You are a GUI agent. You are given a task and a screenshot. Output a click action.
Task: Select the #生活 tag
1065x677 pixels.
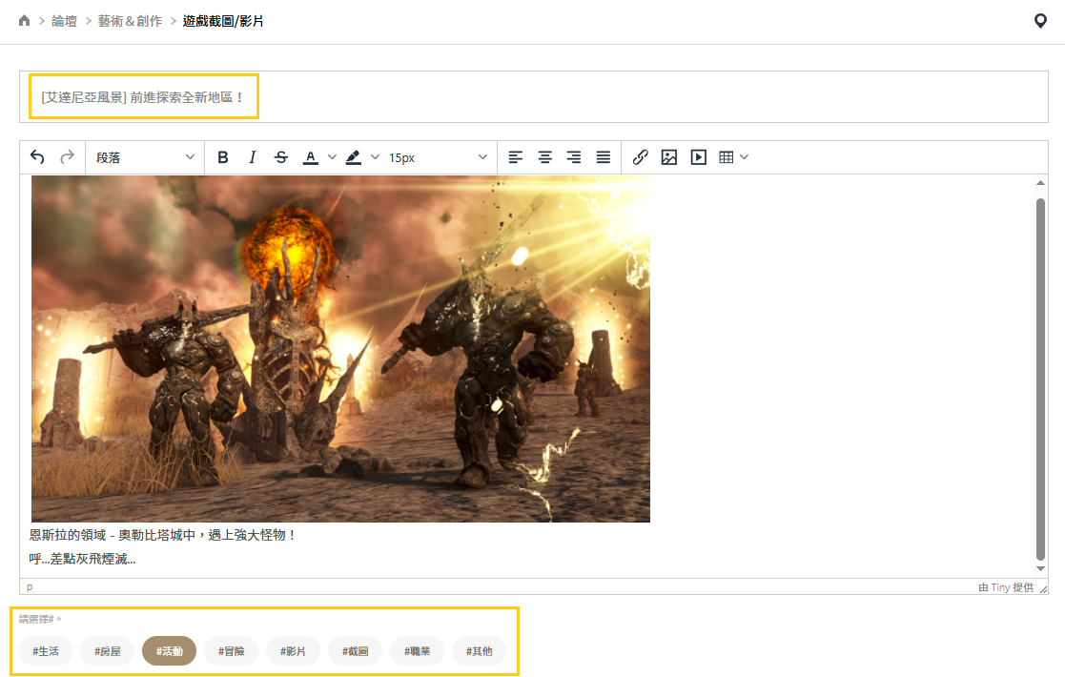point(46,651)
